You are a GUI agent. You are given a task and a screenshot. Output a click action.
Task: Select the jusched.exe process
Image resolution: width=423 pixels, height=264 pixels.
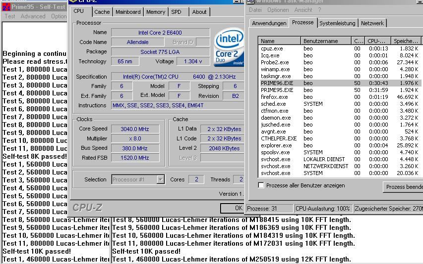339,125
